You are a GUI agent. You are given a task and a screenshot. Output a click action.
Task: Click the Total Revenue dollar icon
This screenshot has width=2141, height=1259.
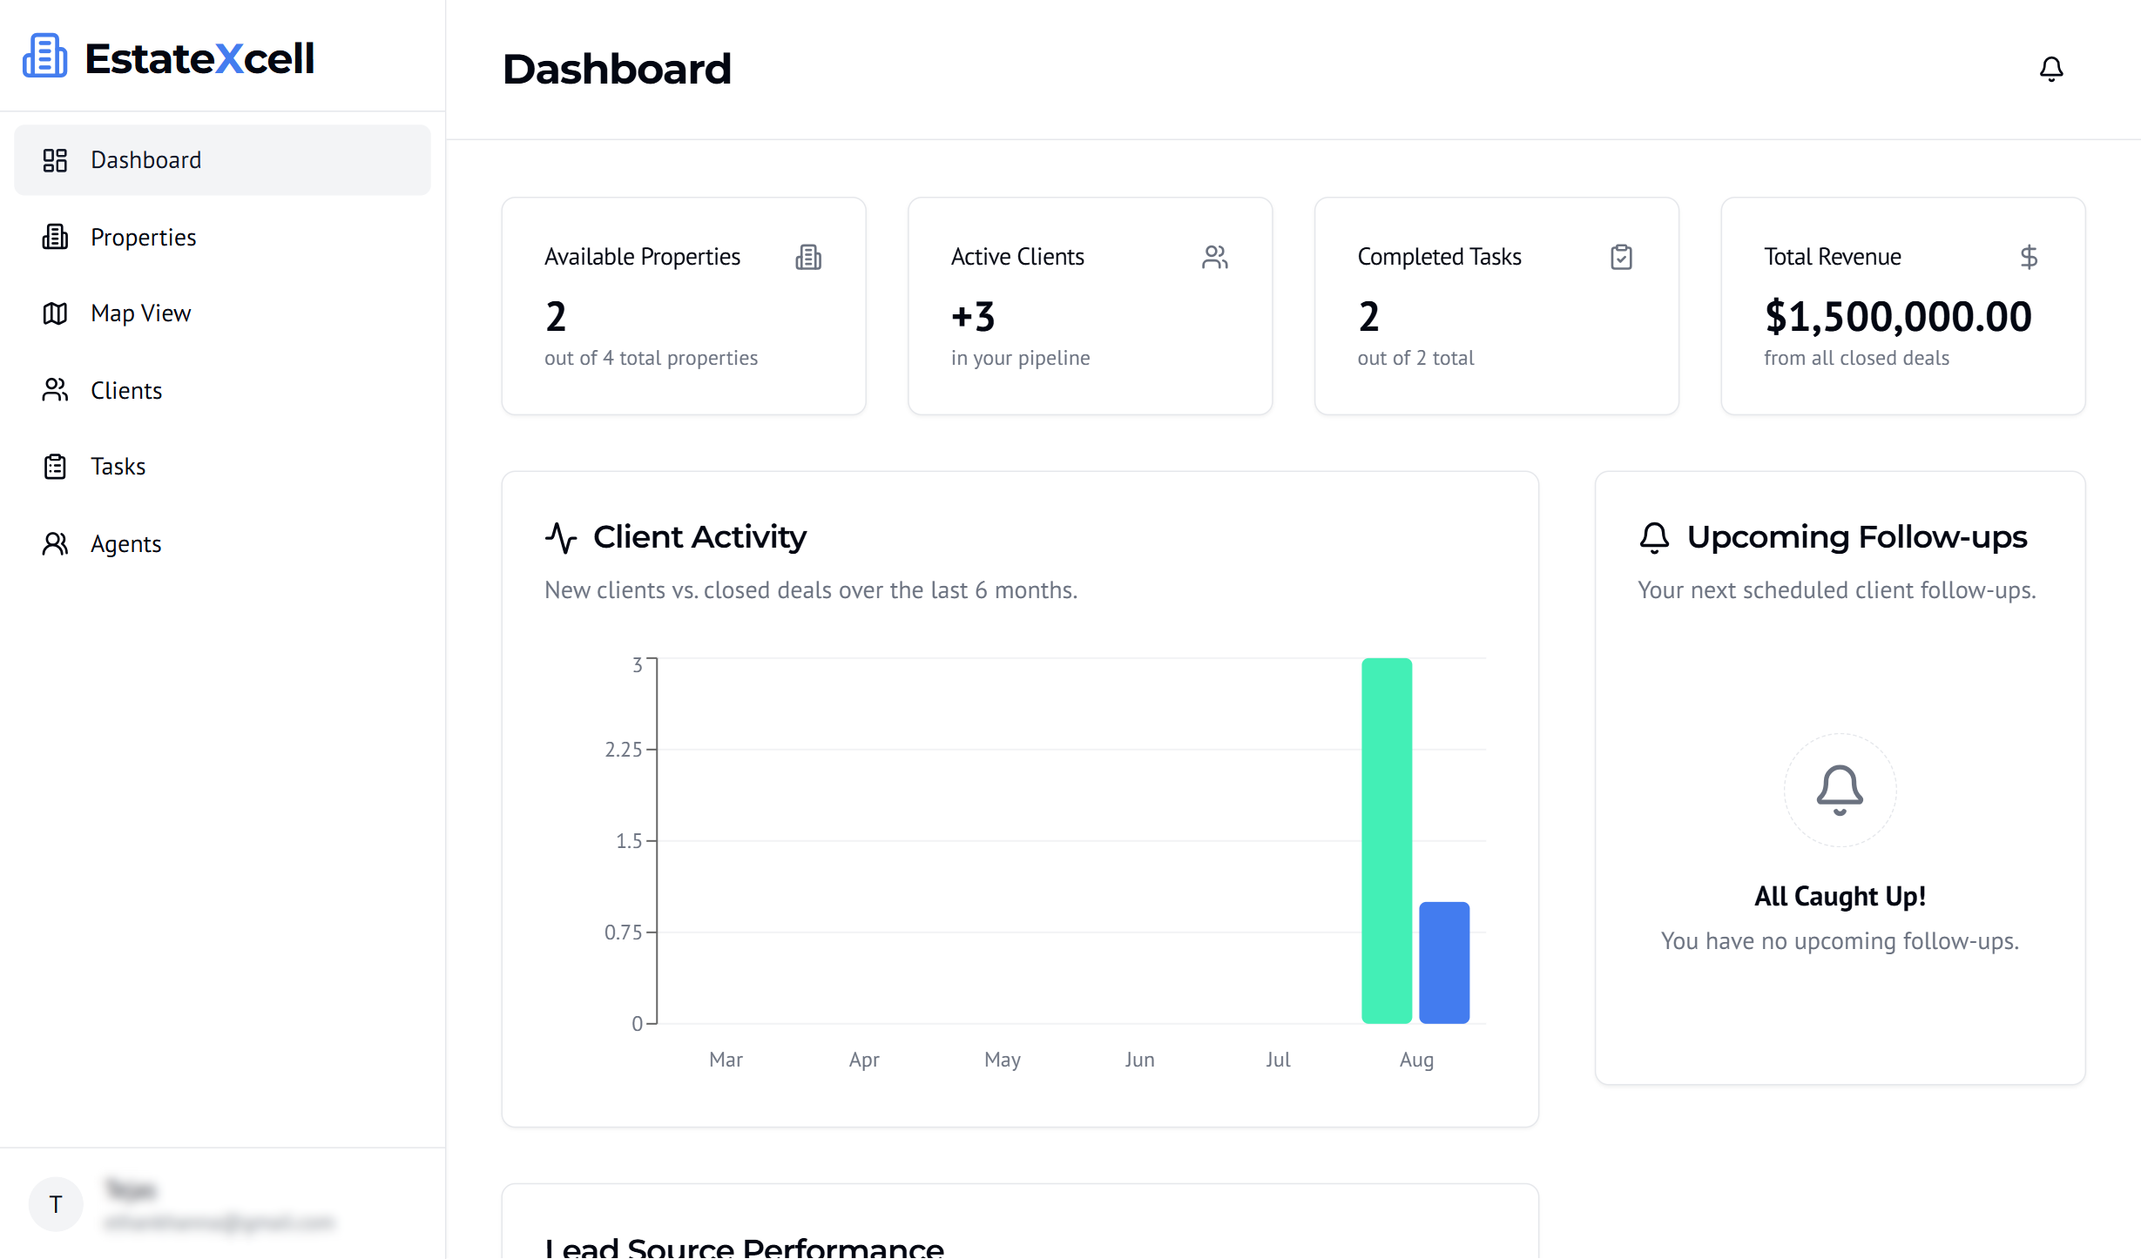click(x=2028, y=257)
